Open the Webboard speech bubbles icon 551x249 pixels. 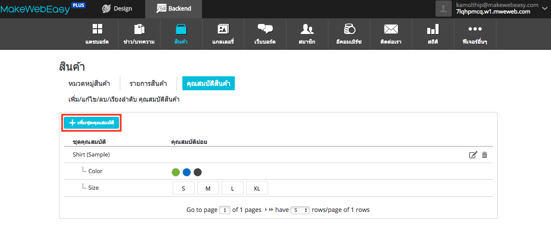pos(265,30)
